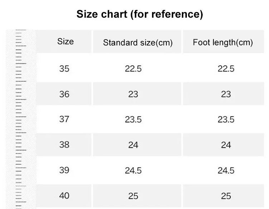
Task: Click the 22.5 foot length value
Action: point(226,69)
